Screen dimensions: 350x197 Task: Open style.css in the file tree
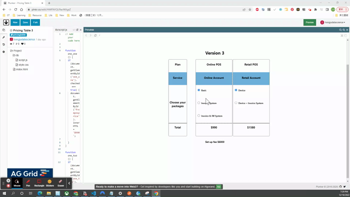[x=22, y=65]
